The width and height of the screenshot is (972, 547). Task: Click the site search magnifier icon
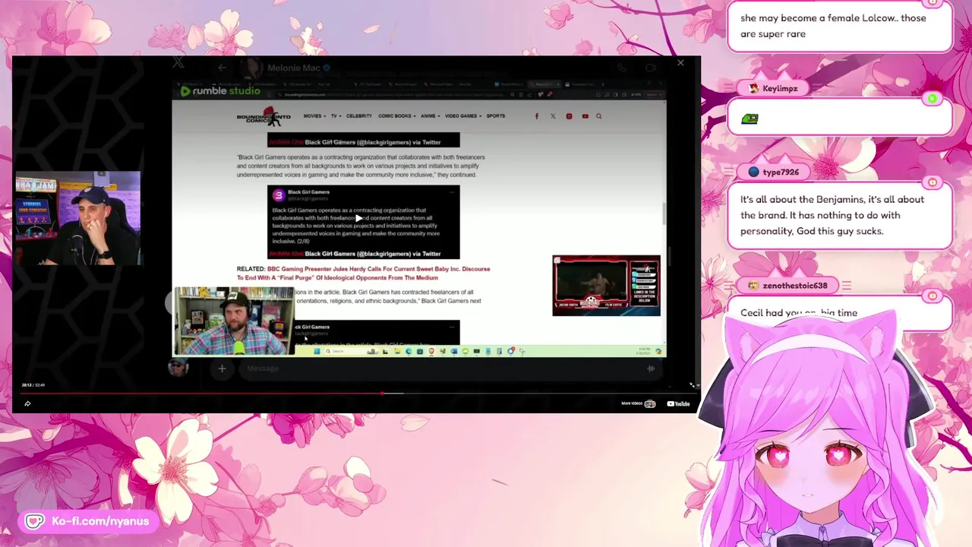coord(599,116)
